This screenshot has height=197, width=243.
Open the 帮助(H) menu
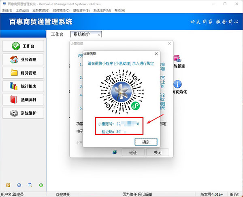pyautogui.click(x=120, y=10)
